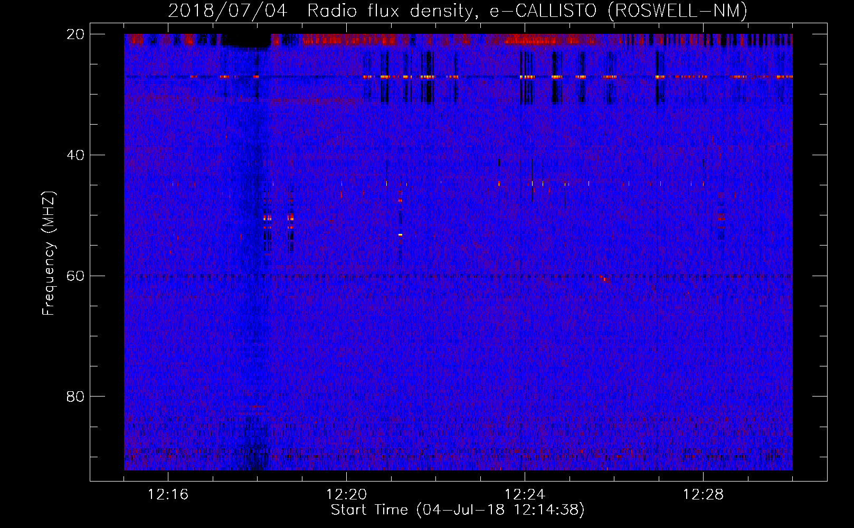854x528 pixels.
Task: Click the plot title containing e-CALLISTO (ROSWELL-NM)
Action: tap(458, 11)
